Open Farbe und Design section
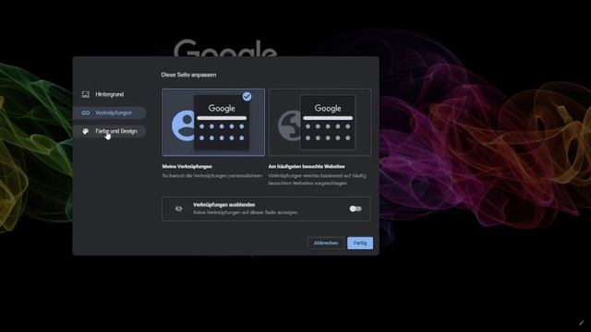The height and width of the screenshot is (332, 591). tap(109, 131)
